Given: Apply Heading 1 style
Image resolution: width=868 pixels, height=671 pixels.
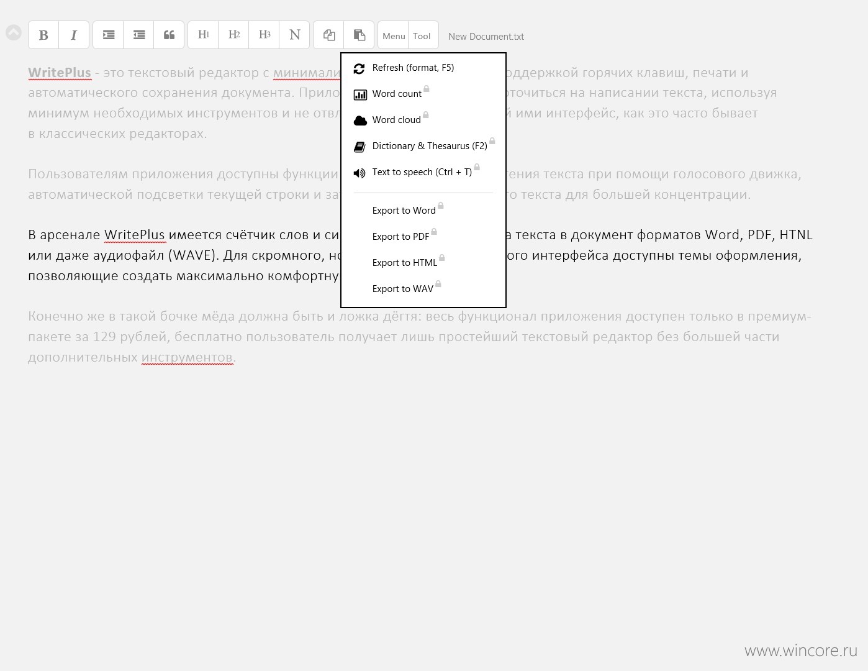Looking at the screenshot, I should (x=204, y=35).
